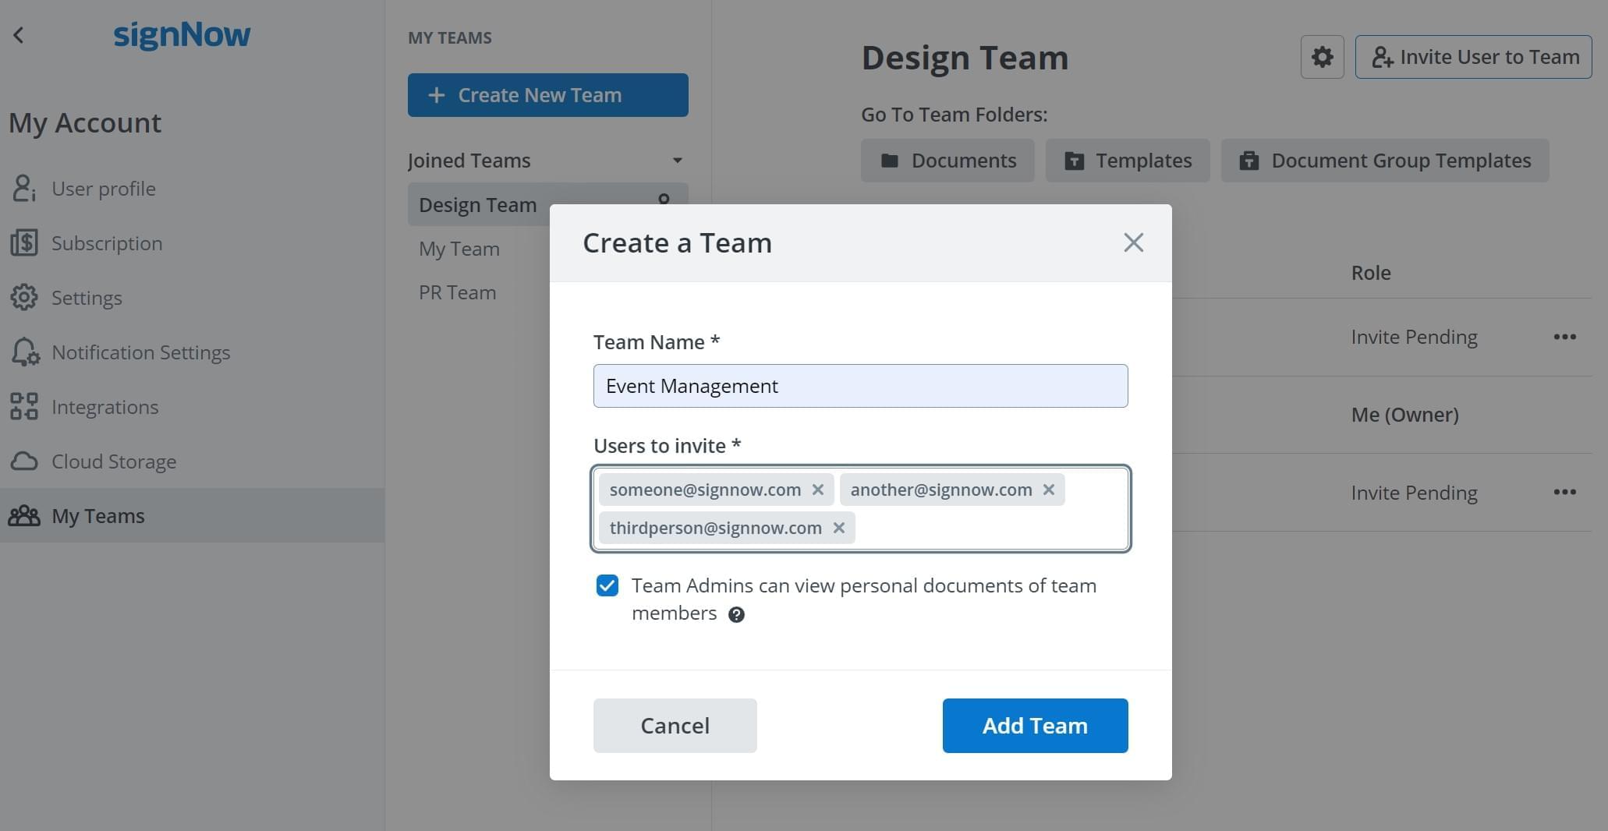This screenshot has height=831, width=1608.
Task: Open the Documents team folder
Action: [x=947, y=161]
